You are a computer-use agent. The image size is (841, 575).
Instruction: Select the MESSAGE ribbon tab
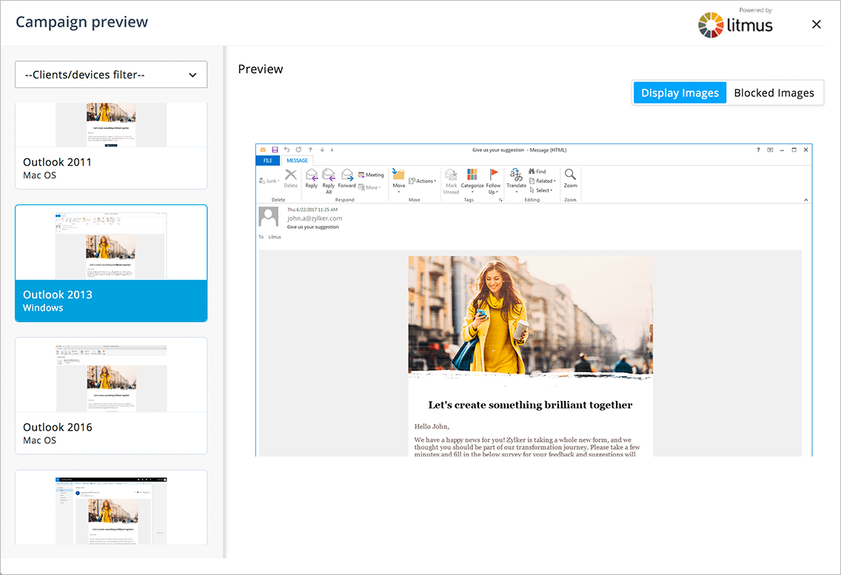(x=297, y=161)
